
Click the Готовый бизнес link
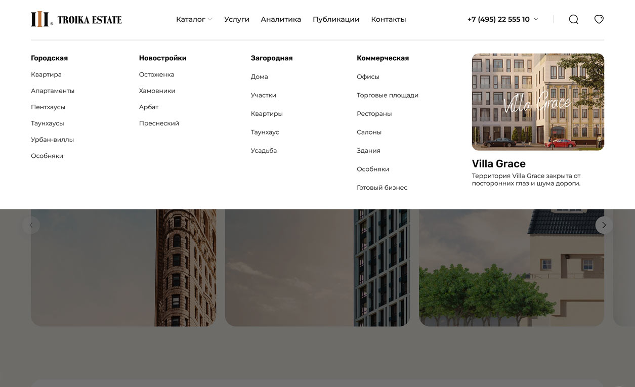pos(382,188)
